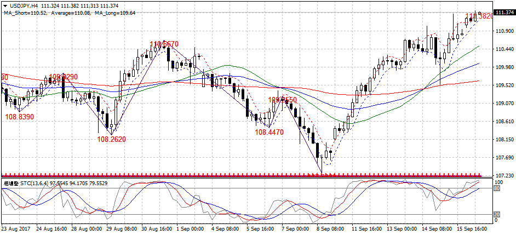Image resolution: width=516 pixels, height=235 pixels.
Task: Click the 20 level marker on STC scale
Action: click(x=497, y=214)
